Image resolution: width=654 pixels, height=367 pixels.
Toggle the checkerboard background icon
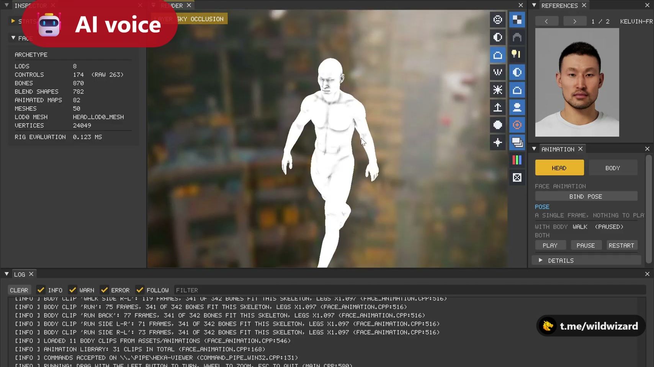tap(517, 20)
